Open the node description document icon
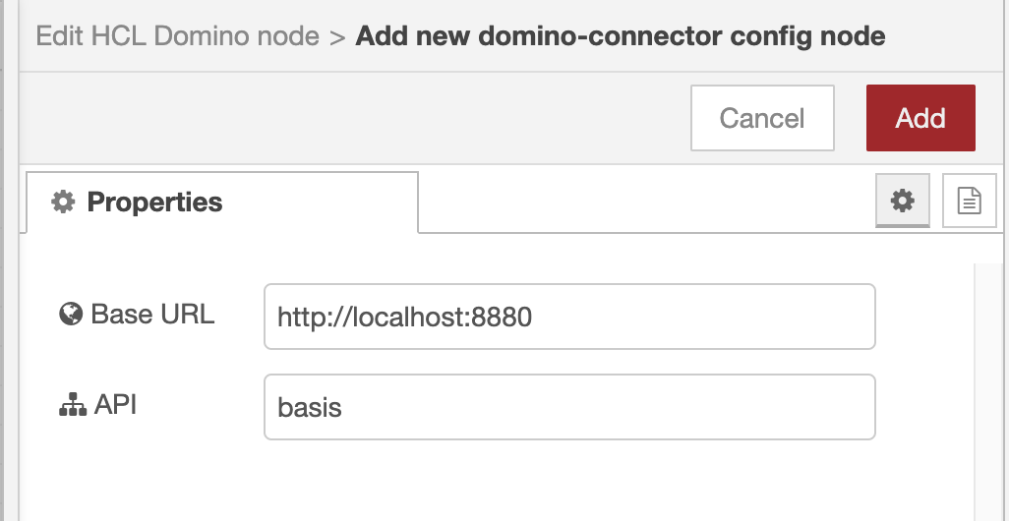This screenshot has height=521, width=1009. pos(970,202)
